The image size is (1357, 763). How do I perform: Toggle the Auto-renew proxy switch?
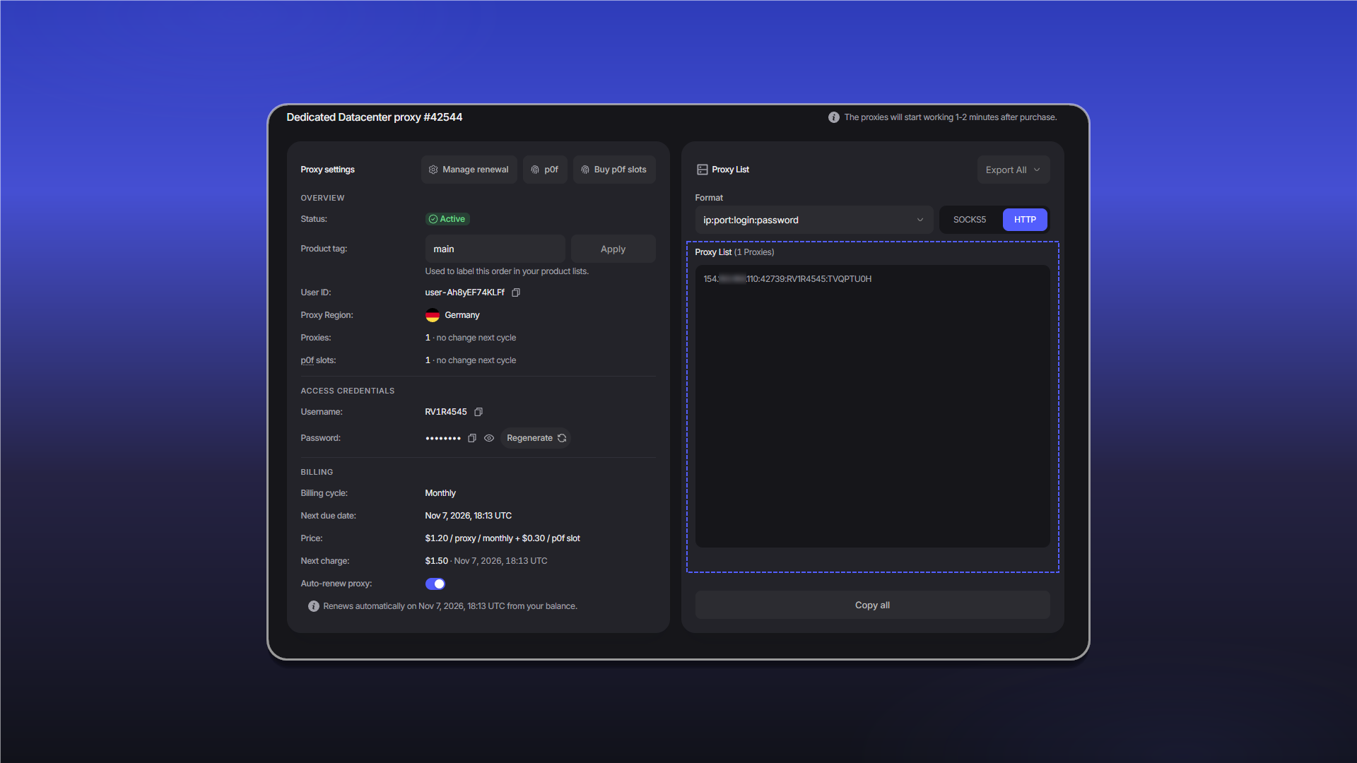click(x=435, y=584)
